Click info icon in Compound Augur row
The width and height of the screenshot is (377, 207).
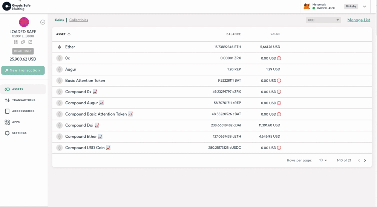[x=279, y=103]
